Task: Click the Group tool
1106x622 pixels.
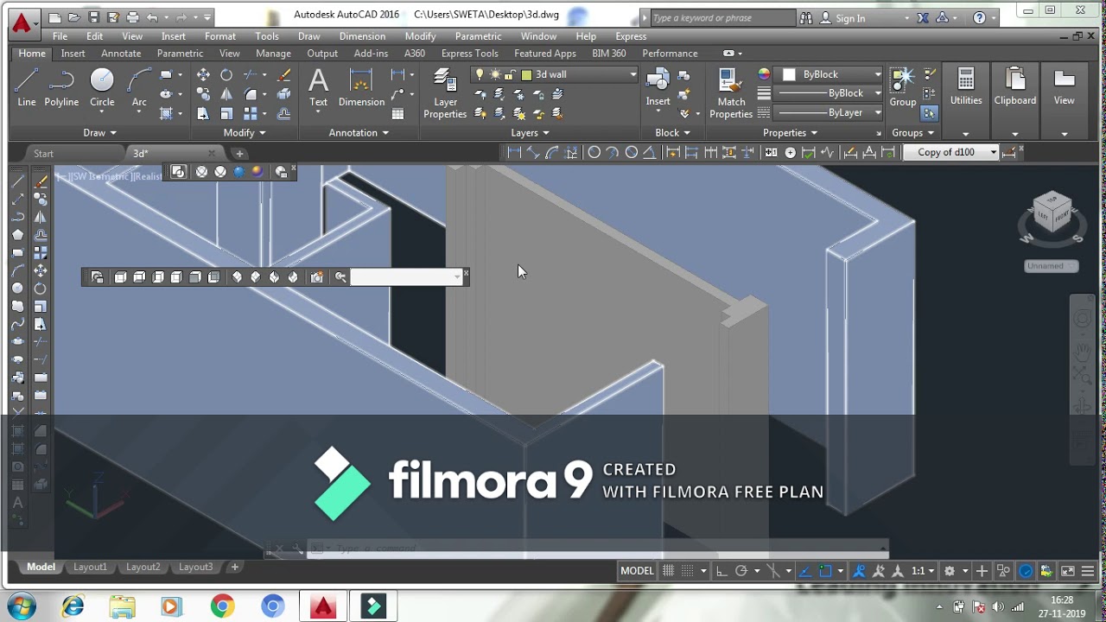Action: (903, 88)
